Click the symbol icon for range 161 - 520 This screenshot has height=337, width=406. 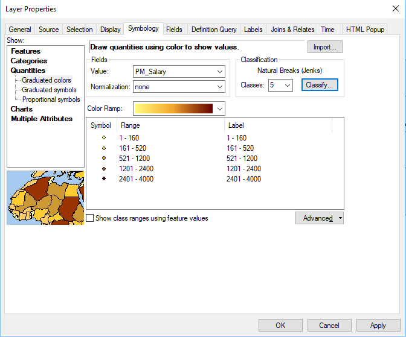click(x=104, y=148)
